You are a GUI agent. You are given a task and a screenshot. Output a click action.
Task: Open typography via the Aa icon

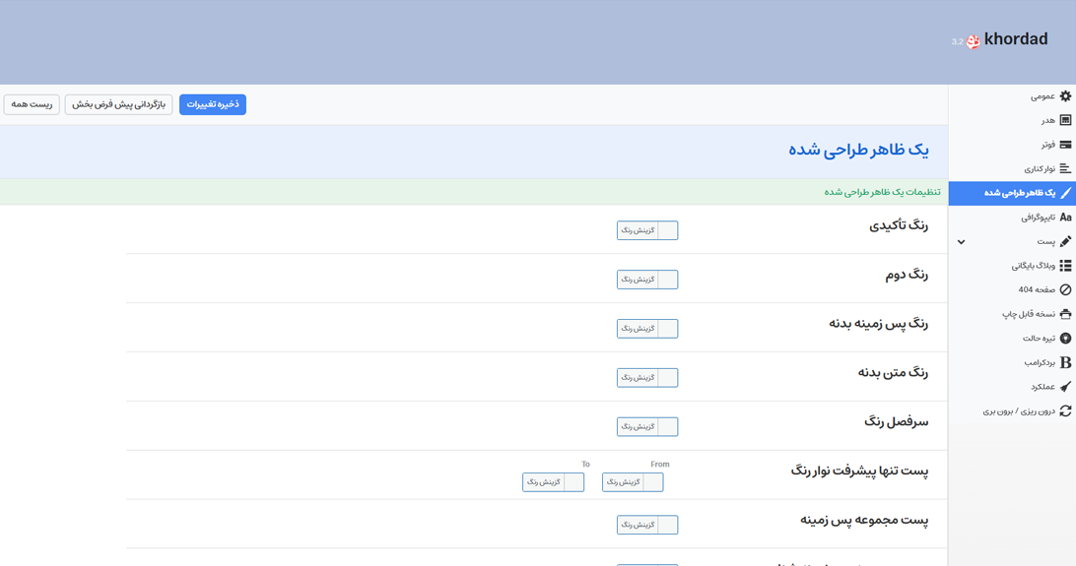pos(1065,218)
